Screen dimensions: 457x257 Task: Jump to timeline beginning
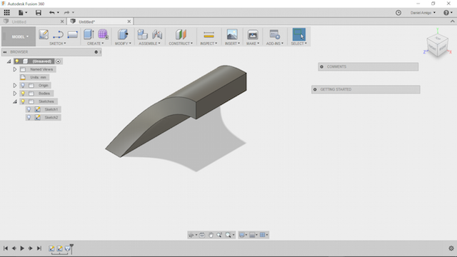tap(6, 248)
